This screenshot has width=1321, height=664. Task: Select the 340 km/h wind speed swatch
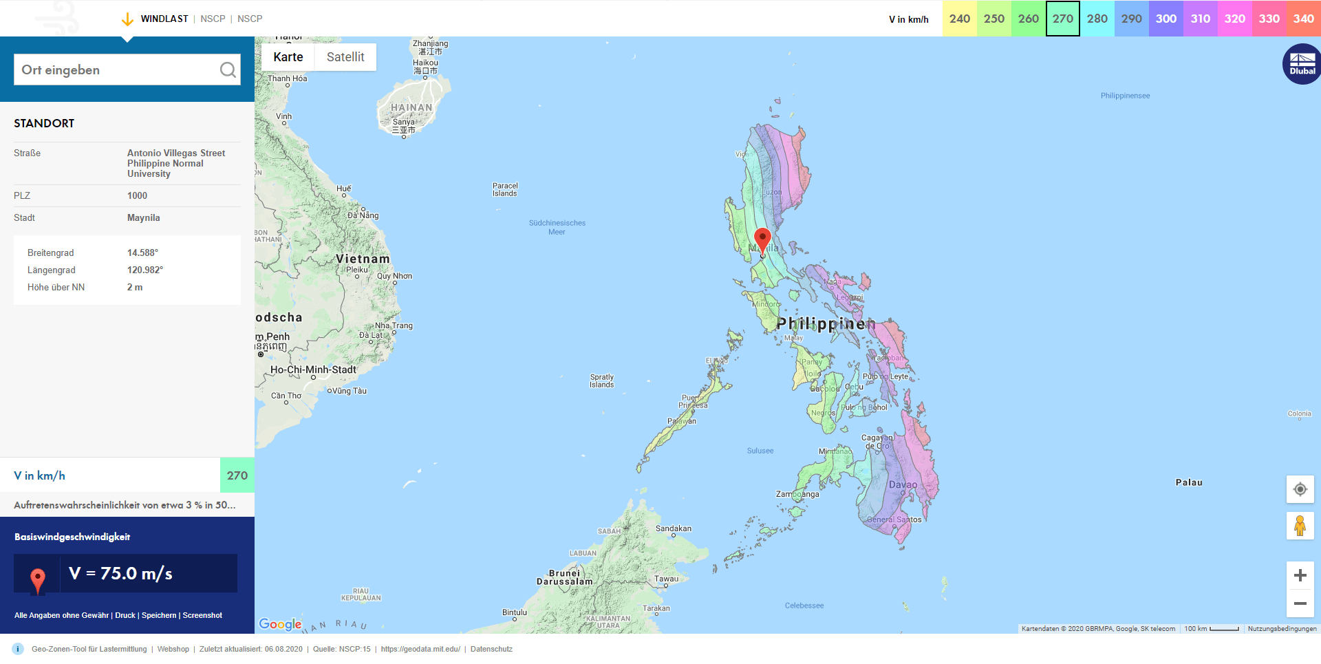(x=1303, y=19)
